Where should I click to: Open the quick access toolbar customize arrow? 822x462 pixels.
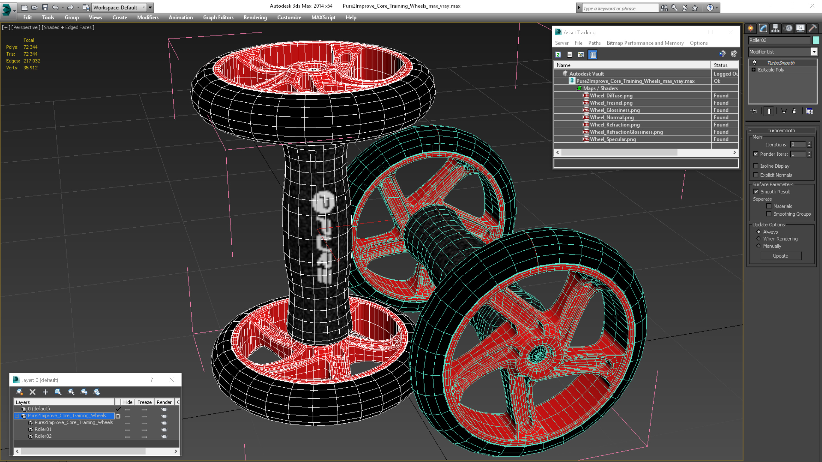point(150,7)
